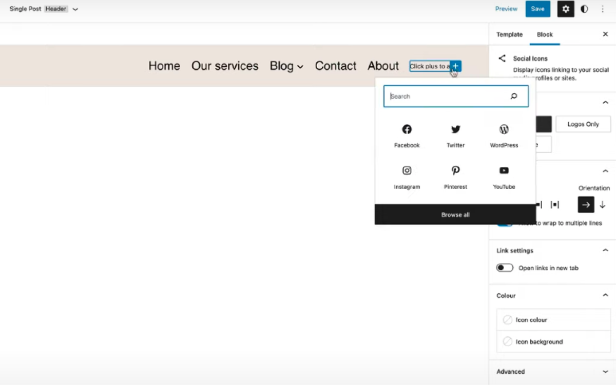Open the Icon background colour picker
This screenshot has height=385, width=616.
(x=553, y=342)
